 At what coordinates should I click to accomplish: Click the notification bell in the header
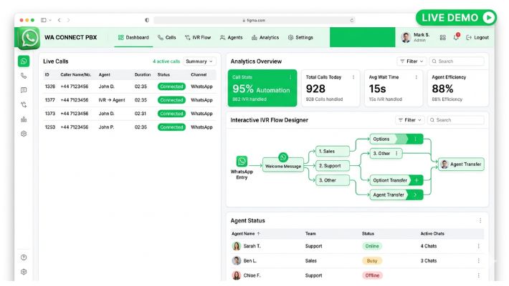[456, 37]
